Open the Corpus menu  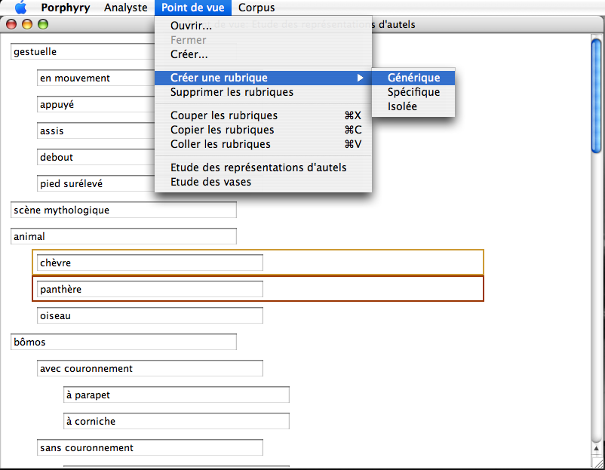(256, 8)
